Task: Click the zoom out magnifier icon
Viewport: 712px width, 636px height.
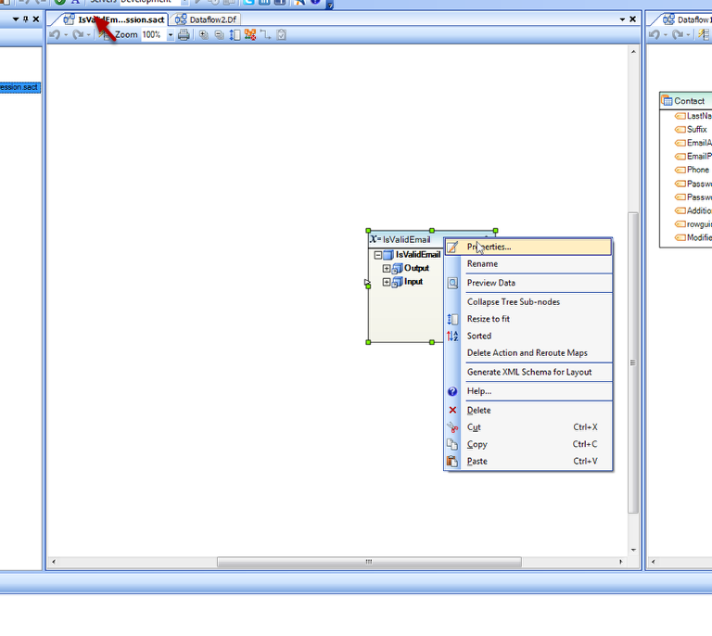Action: coord(219,34)
